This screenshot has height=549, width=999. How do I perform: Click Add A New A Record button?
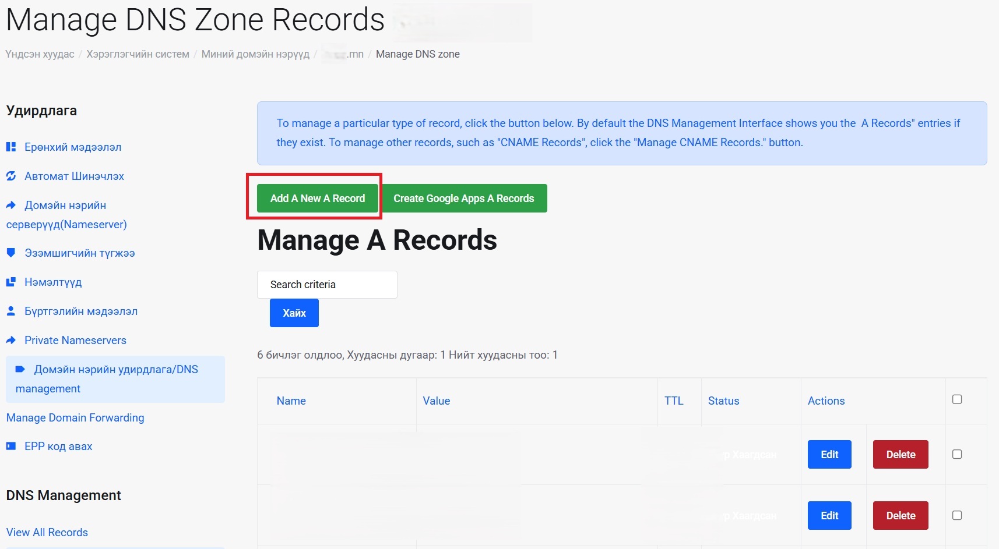318,199
